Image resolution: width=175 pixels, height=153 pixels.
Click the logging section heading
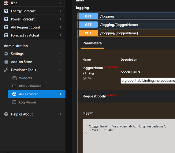(83, 8)
